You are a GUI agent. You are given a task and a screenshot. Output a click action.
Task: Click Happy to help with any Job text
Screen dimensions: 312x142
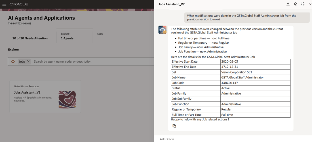click(x=200, y=119)
